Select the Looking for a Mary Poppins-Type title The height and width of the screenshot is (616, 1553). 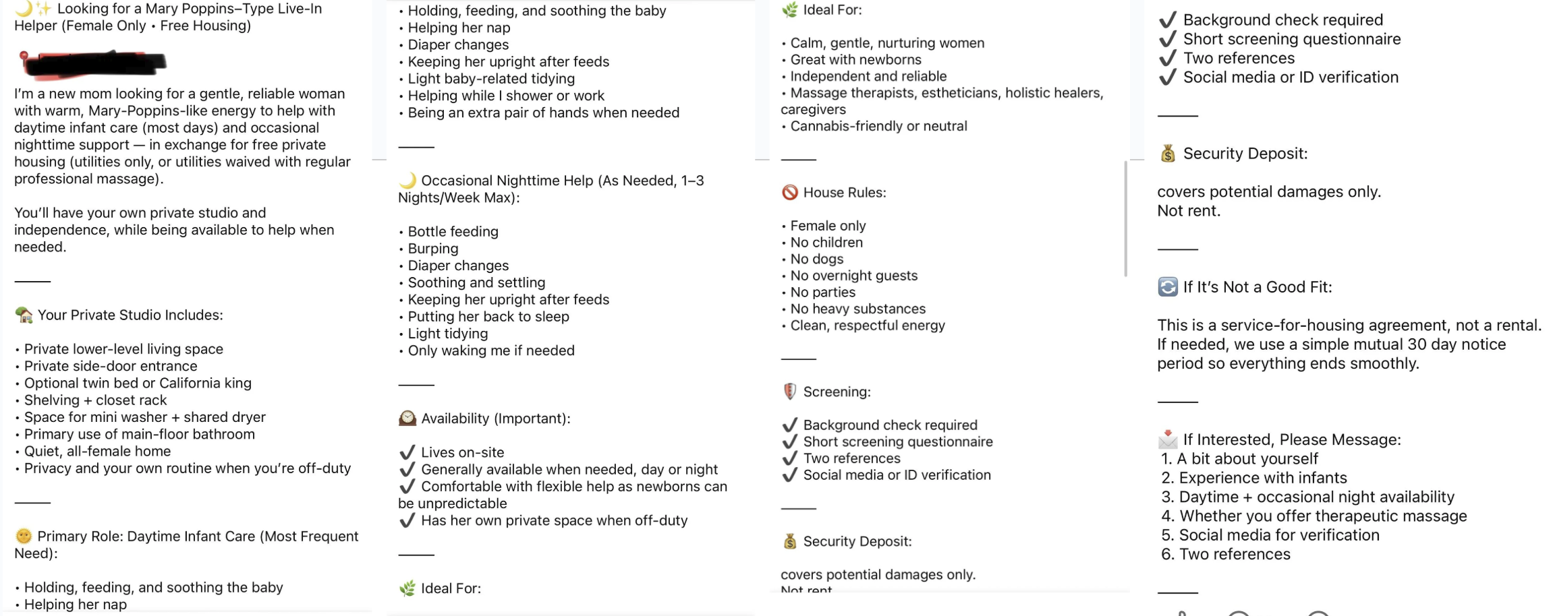click(x=168, y=17)
